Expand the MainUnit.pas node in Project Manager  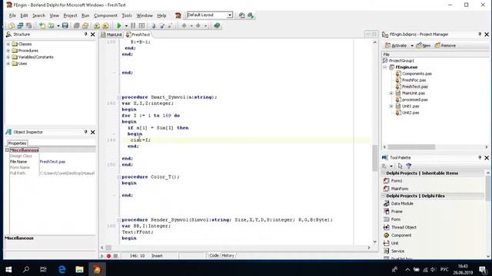[391, 94]
